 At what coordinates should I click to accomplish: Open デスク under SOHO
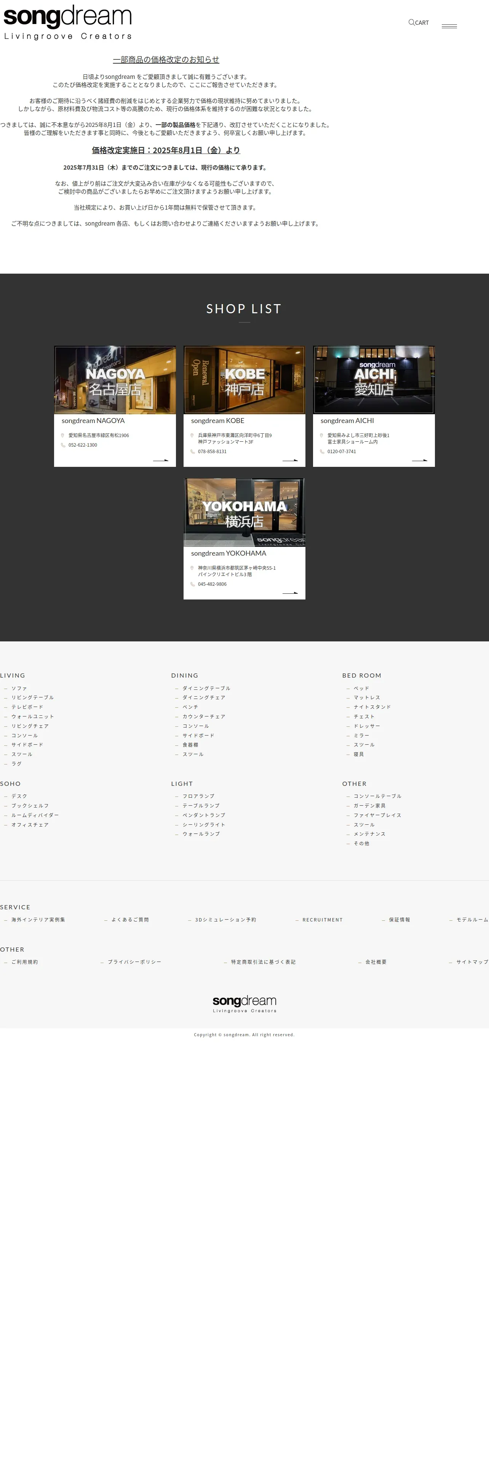pos(19,796)
